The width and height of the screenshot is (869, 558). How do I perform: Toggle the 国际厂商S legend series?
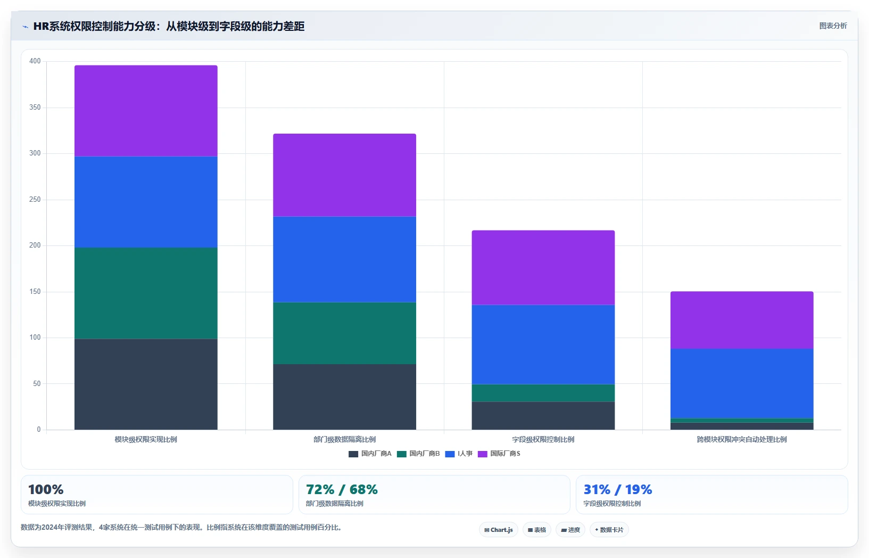tap(499, 454)
